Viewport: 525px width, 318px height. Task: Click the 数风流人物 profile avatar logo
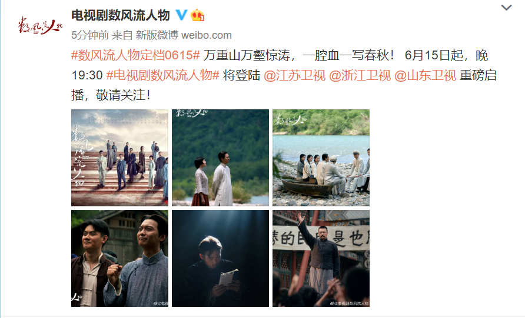(40, 25)
